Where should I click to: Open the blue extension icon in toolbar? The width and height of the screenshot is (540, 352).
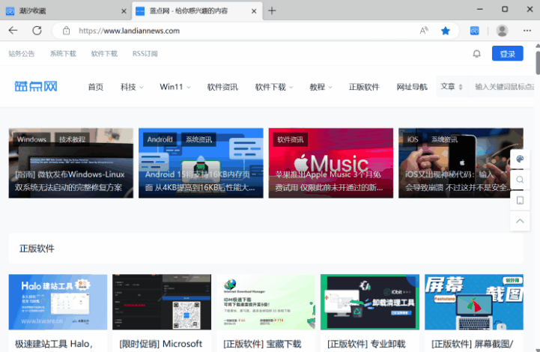[x=475, y=31]
